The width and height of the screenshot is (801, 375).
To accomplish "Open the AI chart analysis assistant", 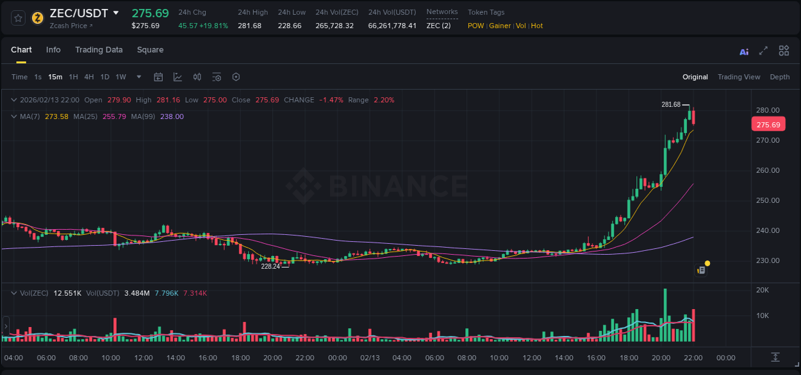I will coord(743,51).
